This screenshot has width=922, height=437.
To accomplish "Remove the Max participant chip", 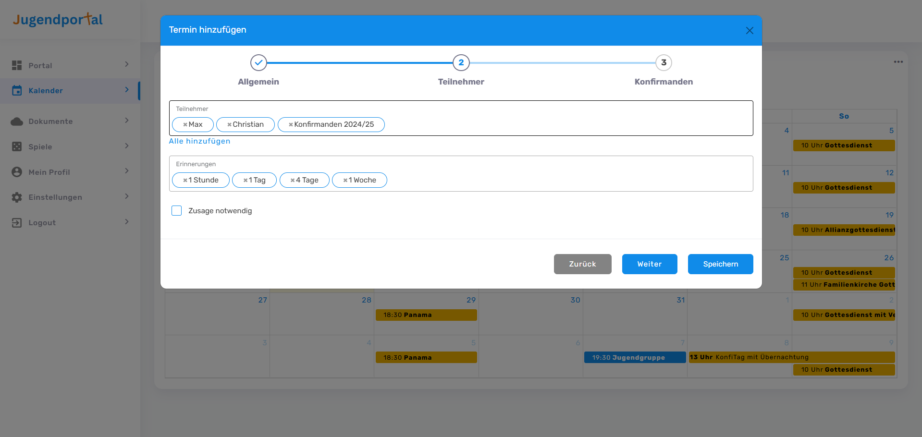I will pos(185,125).
